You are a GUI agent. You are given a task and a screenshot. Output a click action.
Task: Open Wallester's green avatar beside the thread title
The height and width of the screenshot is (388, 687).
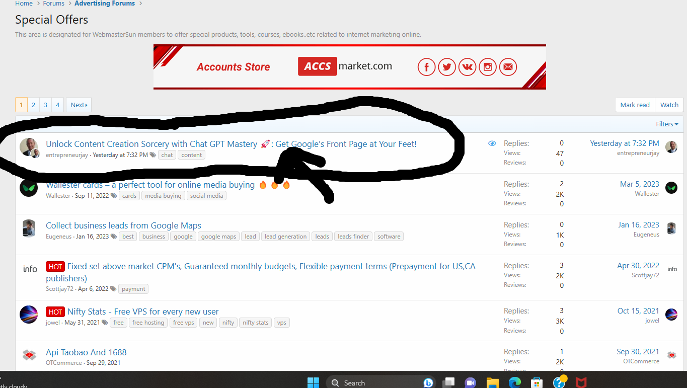(x=29, y=188)
